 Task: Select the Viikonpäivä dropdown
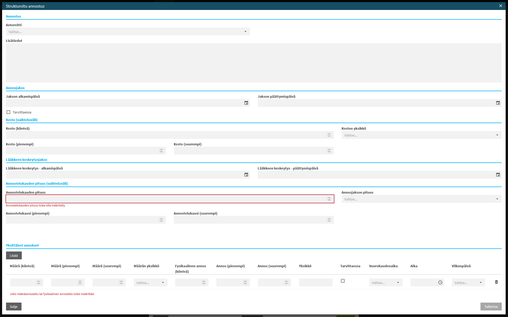pyautogui.click(x=468, y=283)
